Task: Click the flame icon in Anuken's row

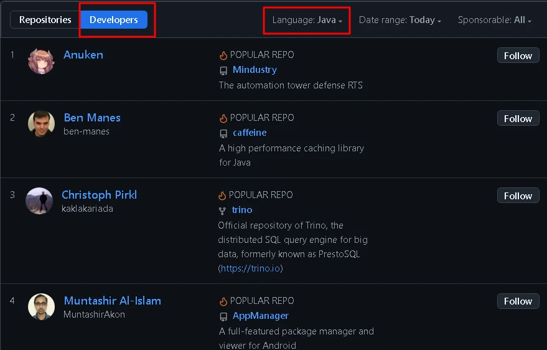Action: point(223,55)
